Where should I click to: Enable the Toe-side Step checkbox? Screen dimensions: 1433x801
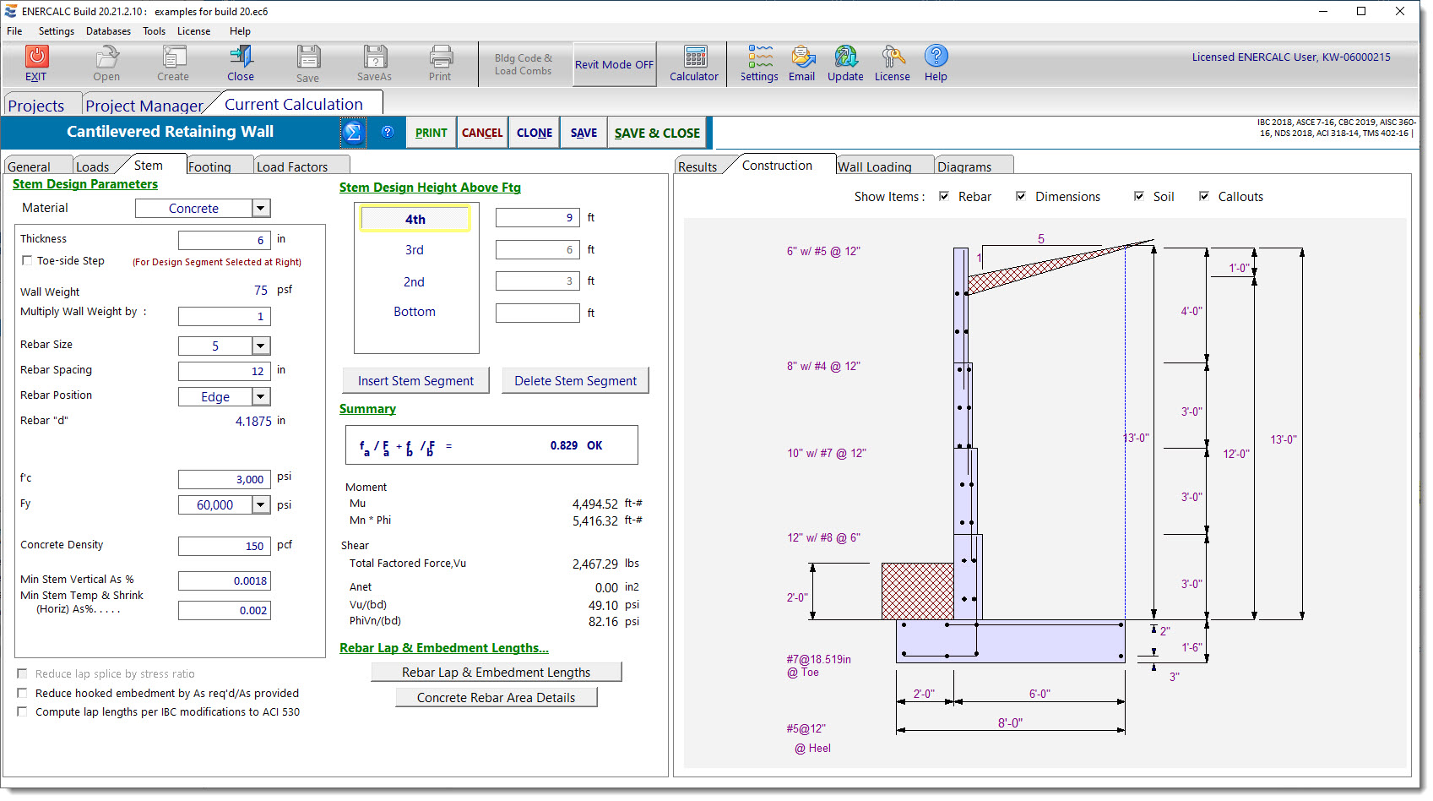[27, 260]
